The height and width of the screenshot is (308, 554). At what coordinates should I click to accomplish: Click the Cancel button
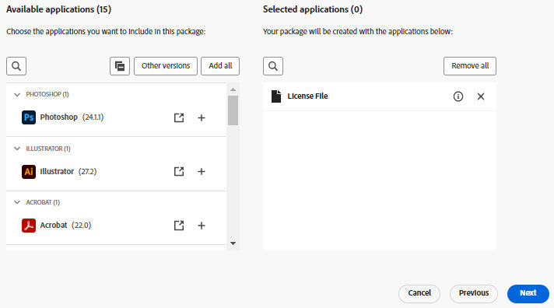coord(419,293)
